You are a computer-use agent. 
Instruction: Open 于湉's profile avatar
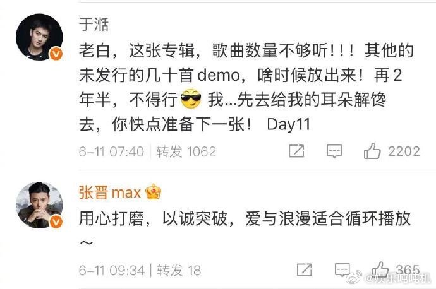coord(39,37)
